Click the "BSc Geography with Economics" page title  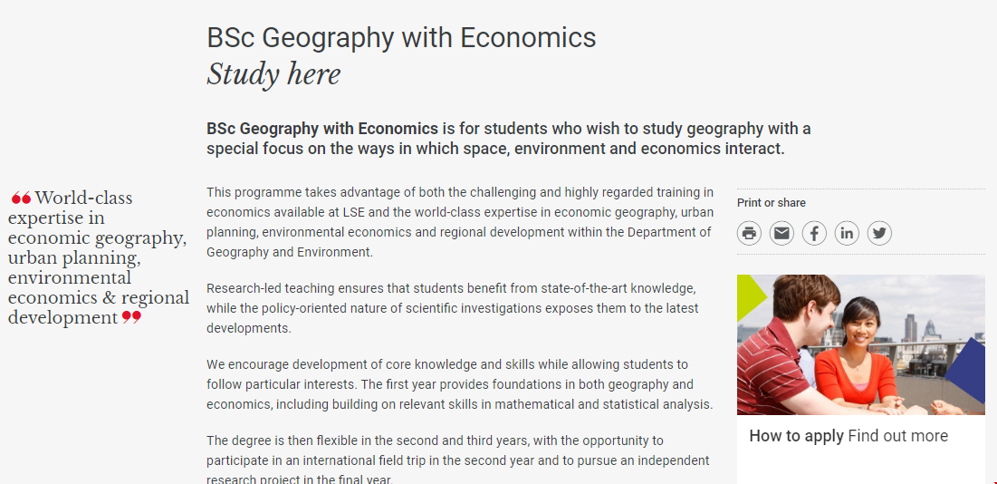[401, 38]
